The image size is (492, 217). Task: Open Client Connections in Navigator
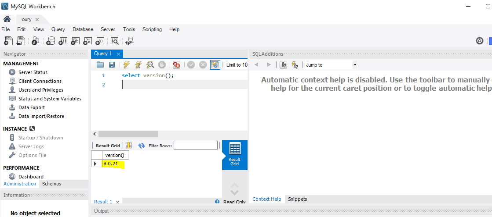coord(40,81)
